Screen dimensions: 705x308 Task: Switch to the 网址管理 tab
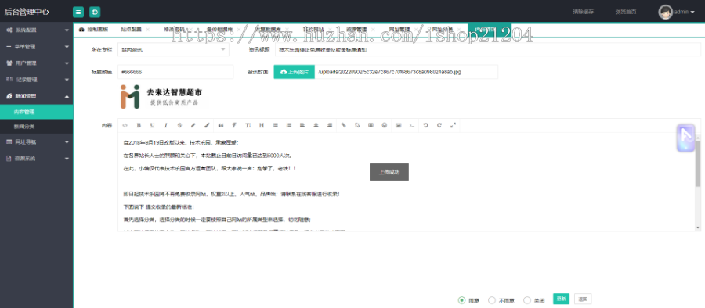(x=399, y=30)
